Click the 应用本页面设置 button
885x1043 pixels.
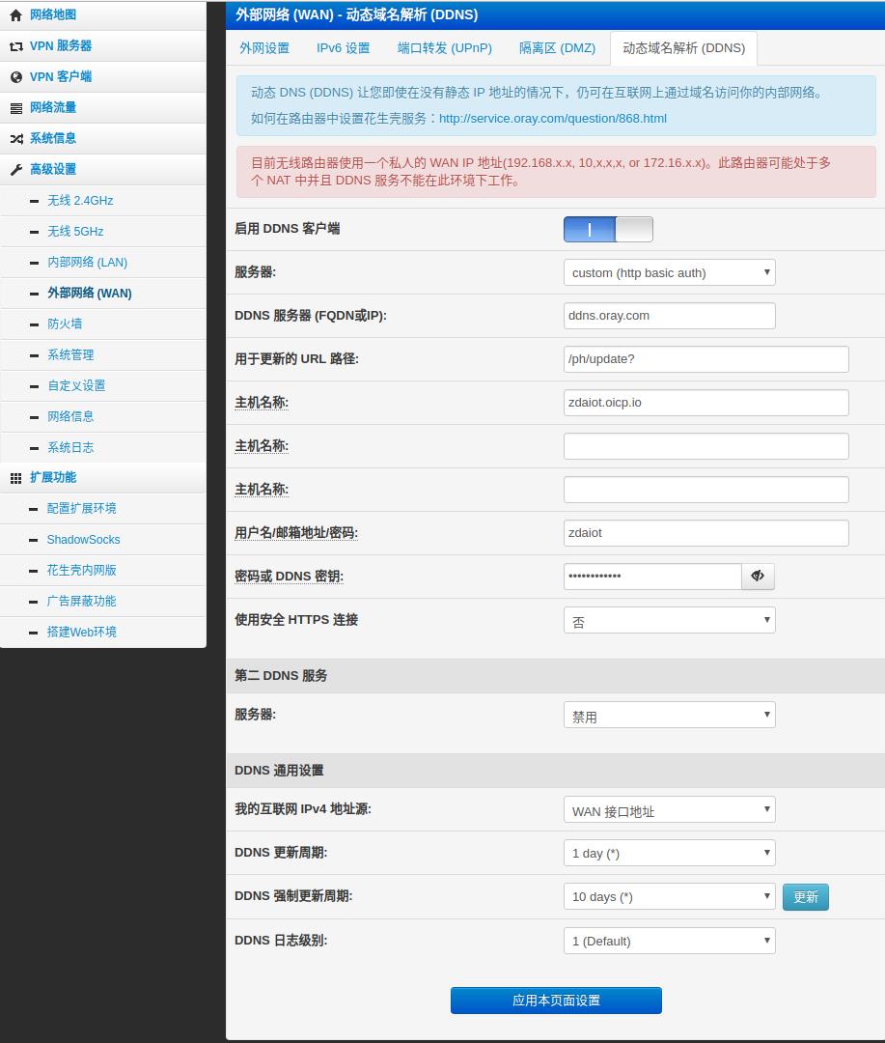pyautogui.click(x=556, y=1001)
